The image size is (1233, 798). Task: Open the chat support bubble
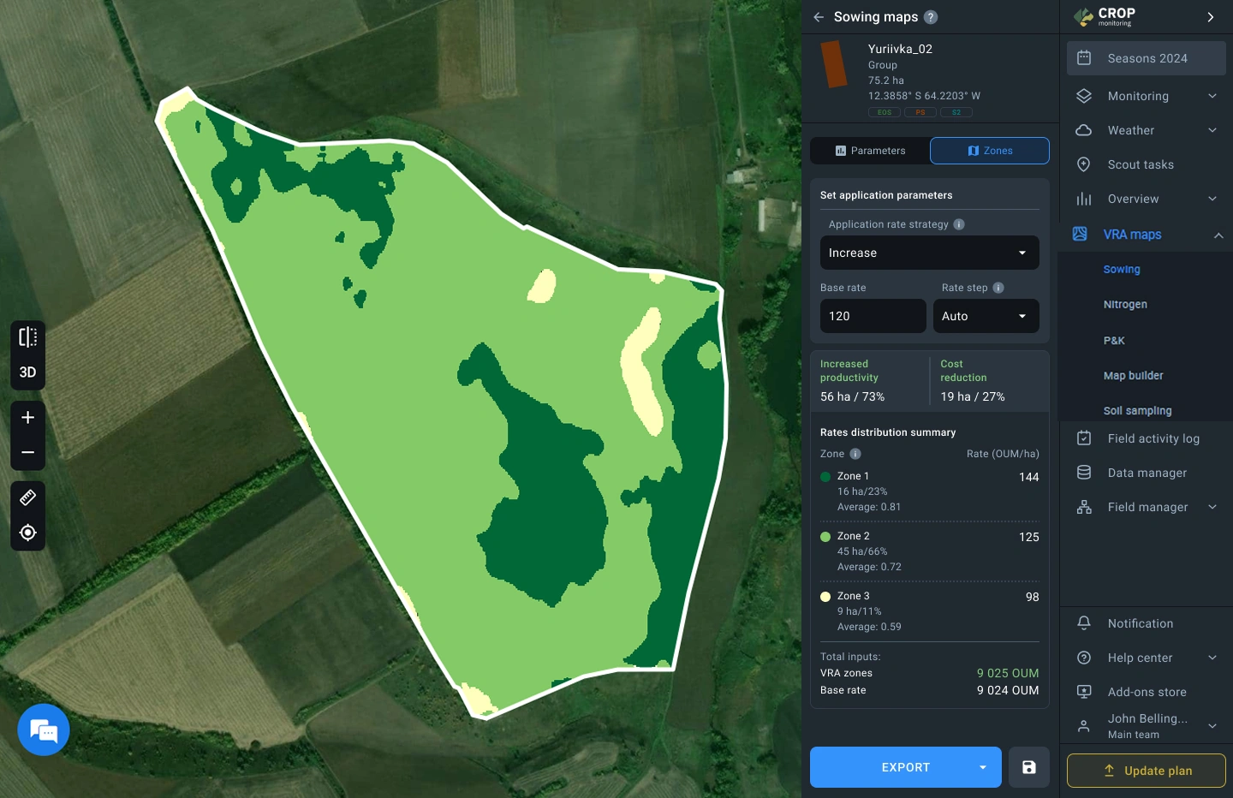[43, 730]
